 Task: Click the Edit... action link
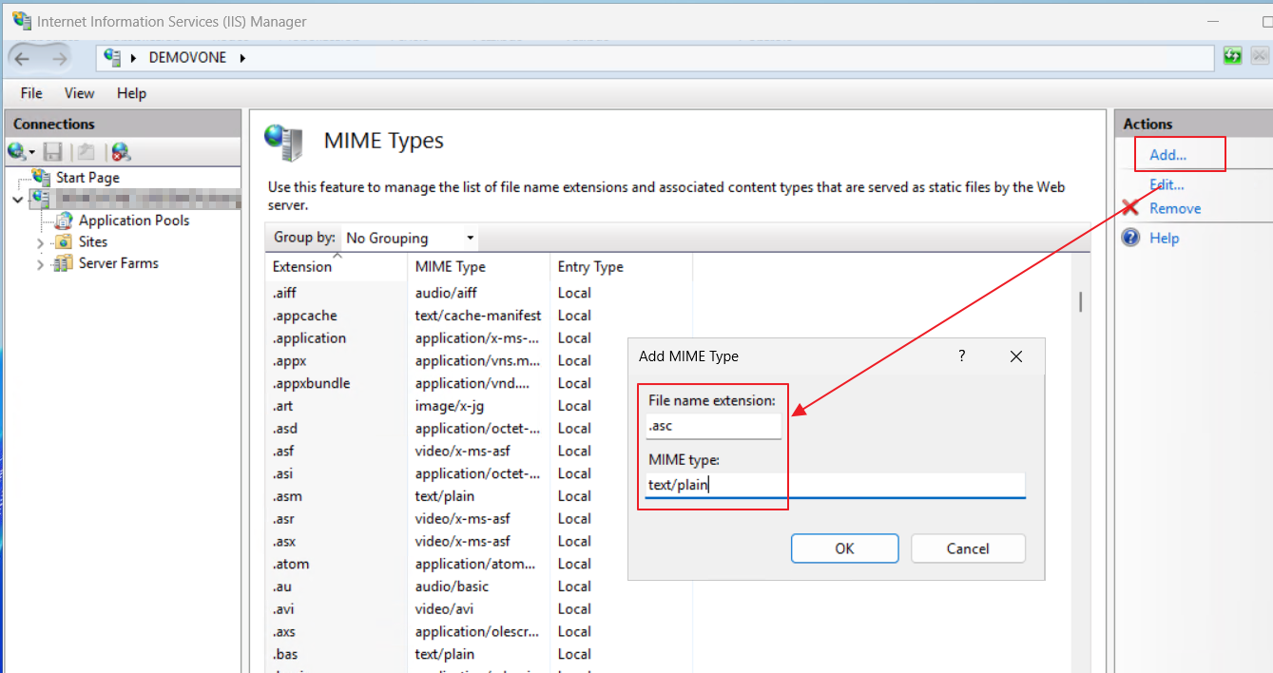pos(1167,184)
